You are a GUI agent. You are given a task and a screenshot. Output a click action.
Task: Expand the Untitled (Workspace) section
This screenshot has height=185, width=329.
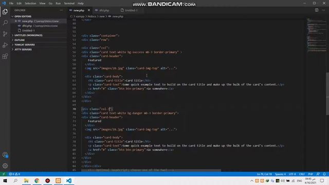(39, 35)
